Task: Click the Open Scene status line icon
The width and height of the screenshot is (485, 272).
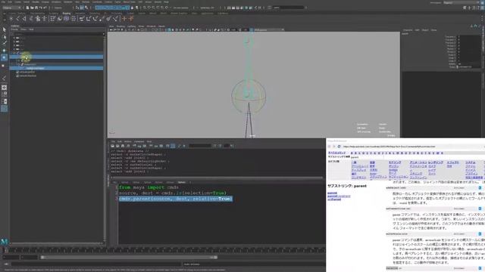Action: click(32, 8)
